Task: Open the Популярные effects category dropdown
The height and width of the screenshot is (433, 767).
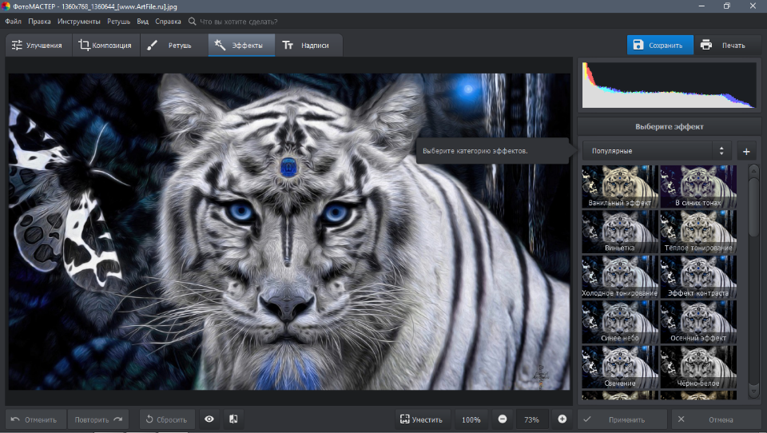Action: coord(657,151)
